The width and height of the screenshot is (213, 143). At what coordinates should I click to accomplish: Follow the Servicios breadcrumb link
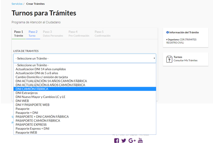coord(17,4)
